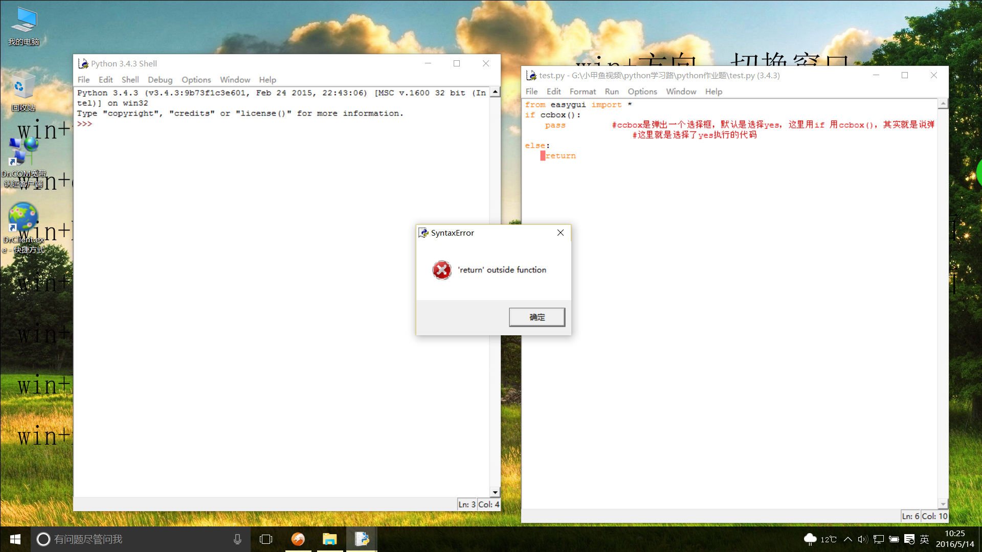Click the Python Shell scrollbar down arrow
Screen dimensions: 982x552
coord(495,492)
